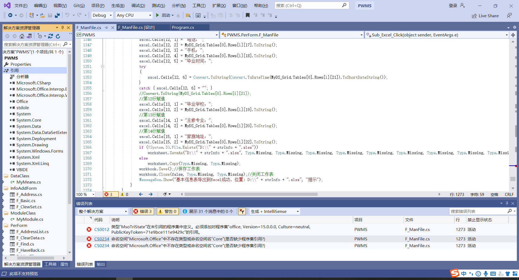Click the Sogou emoji face icon

click(478, 274)
